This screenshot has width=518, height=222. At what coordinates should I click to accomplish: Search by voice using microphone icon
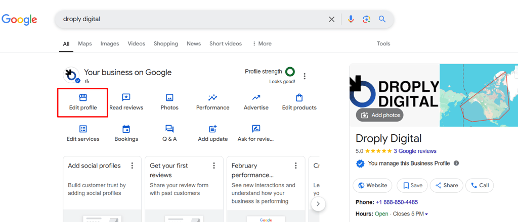pos(351,19)
